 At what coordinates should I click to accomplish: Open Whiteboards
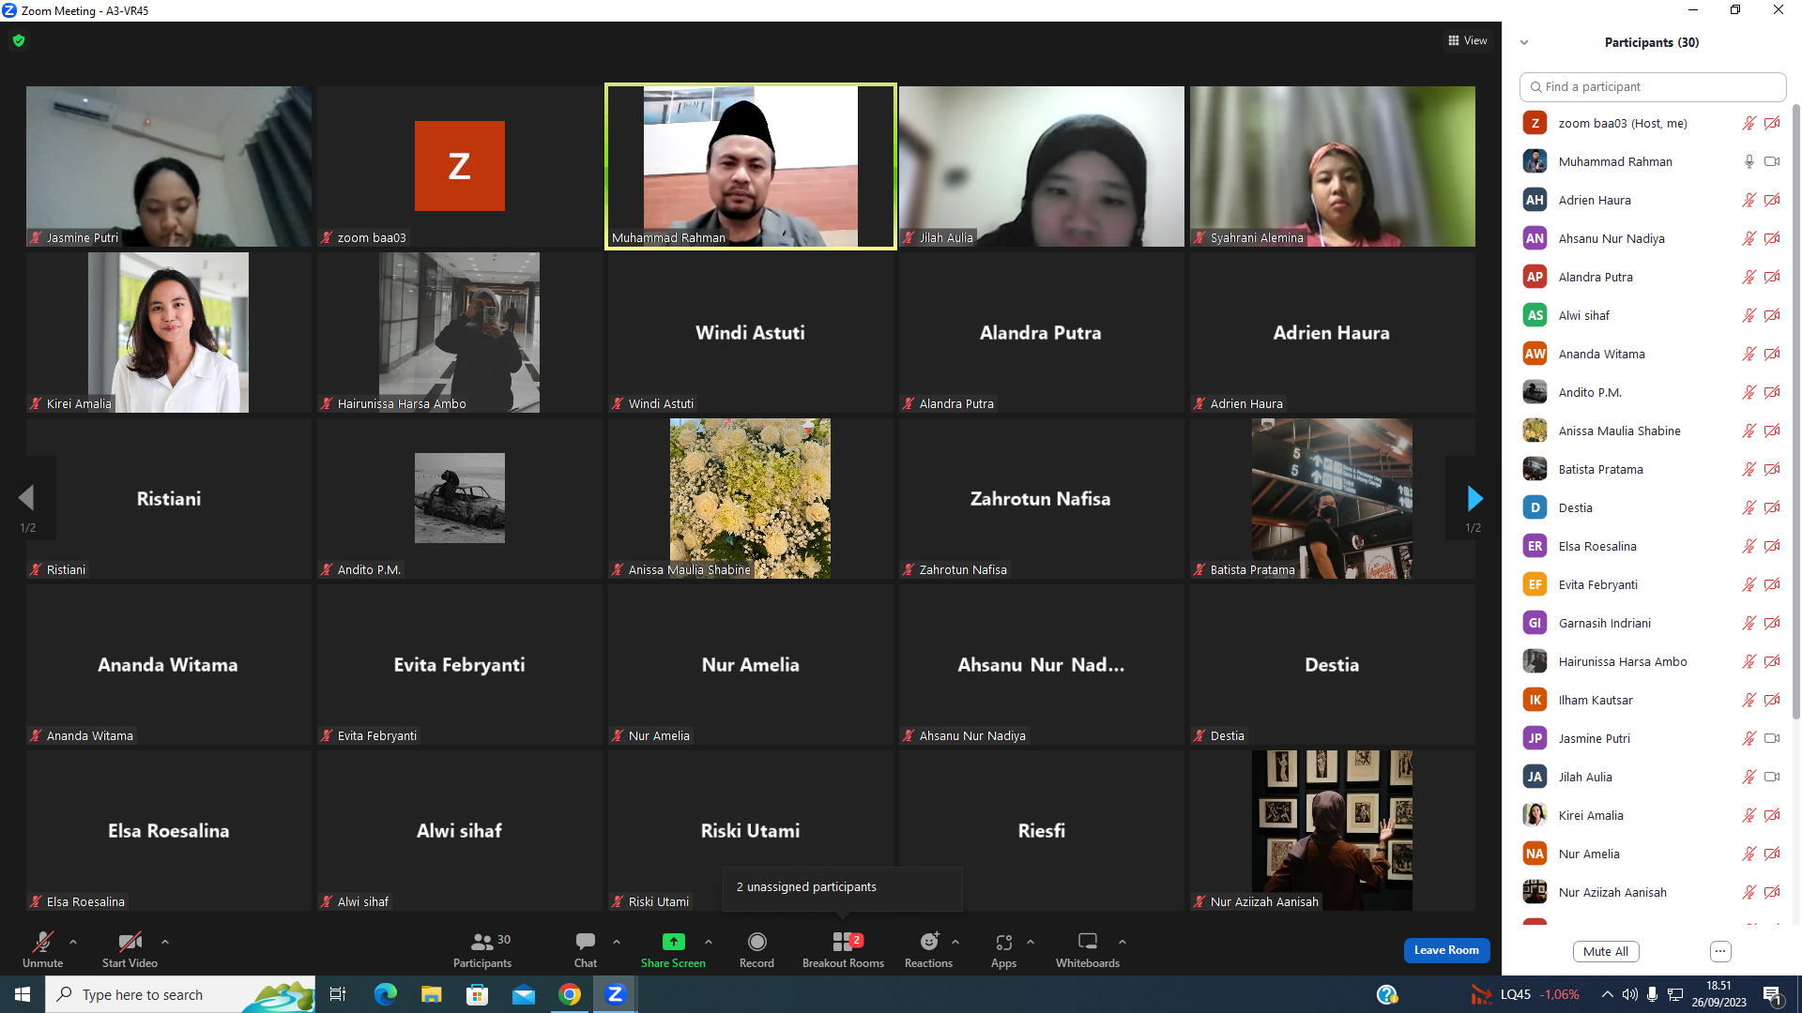tap(1088, 949)
